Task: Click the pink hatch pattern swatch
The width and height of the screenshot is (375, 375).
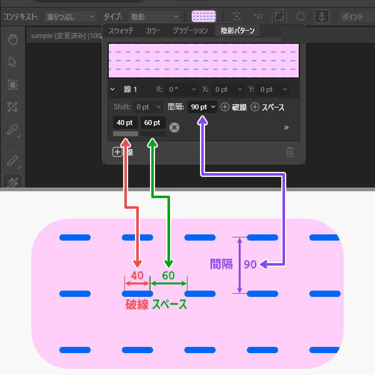Action: (x=204, y=16)
